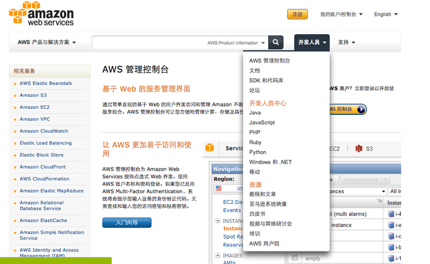Open the Amazon CloudFront sidebar link
Screen dimensions: 430x264
[42, 167]
